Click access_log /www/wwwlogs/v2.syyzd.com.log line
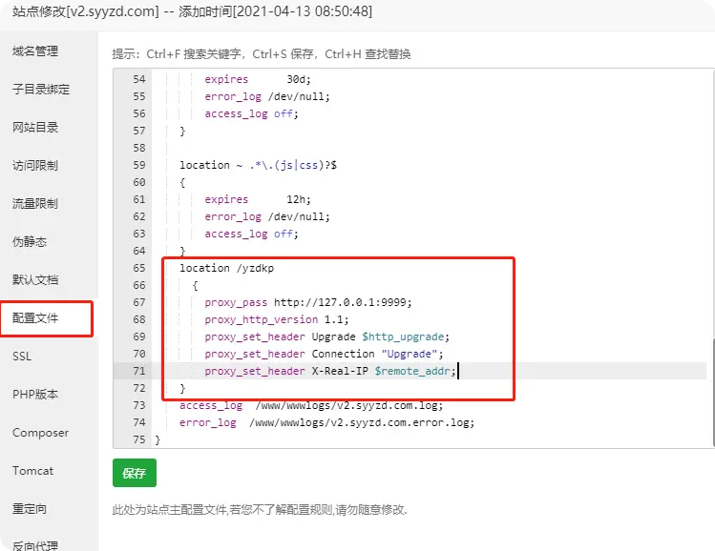Viewport: 715px width, 551px height. [311, 405]
